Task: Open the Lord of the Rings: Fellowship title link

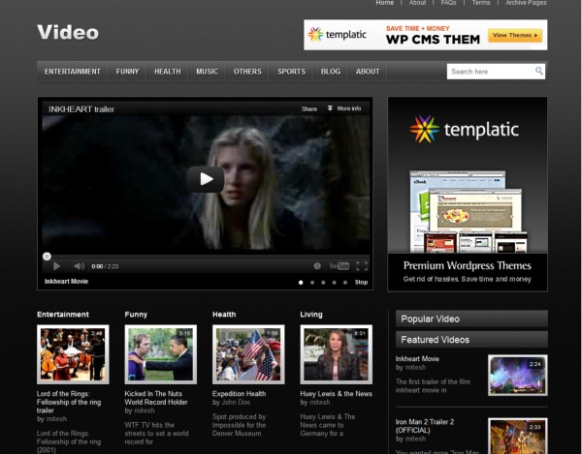Action: point(69,402)
